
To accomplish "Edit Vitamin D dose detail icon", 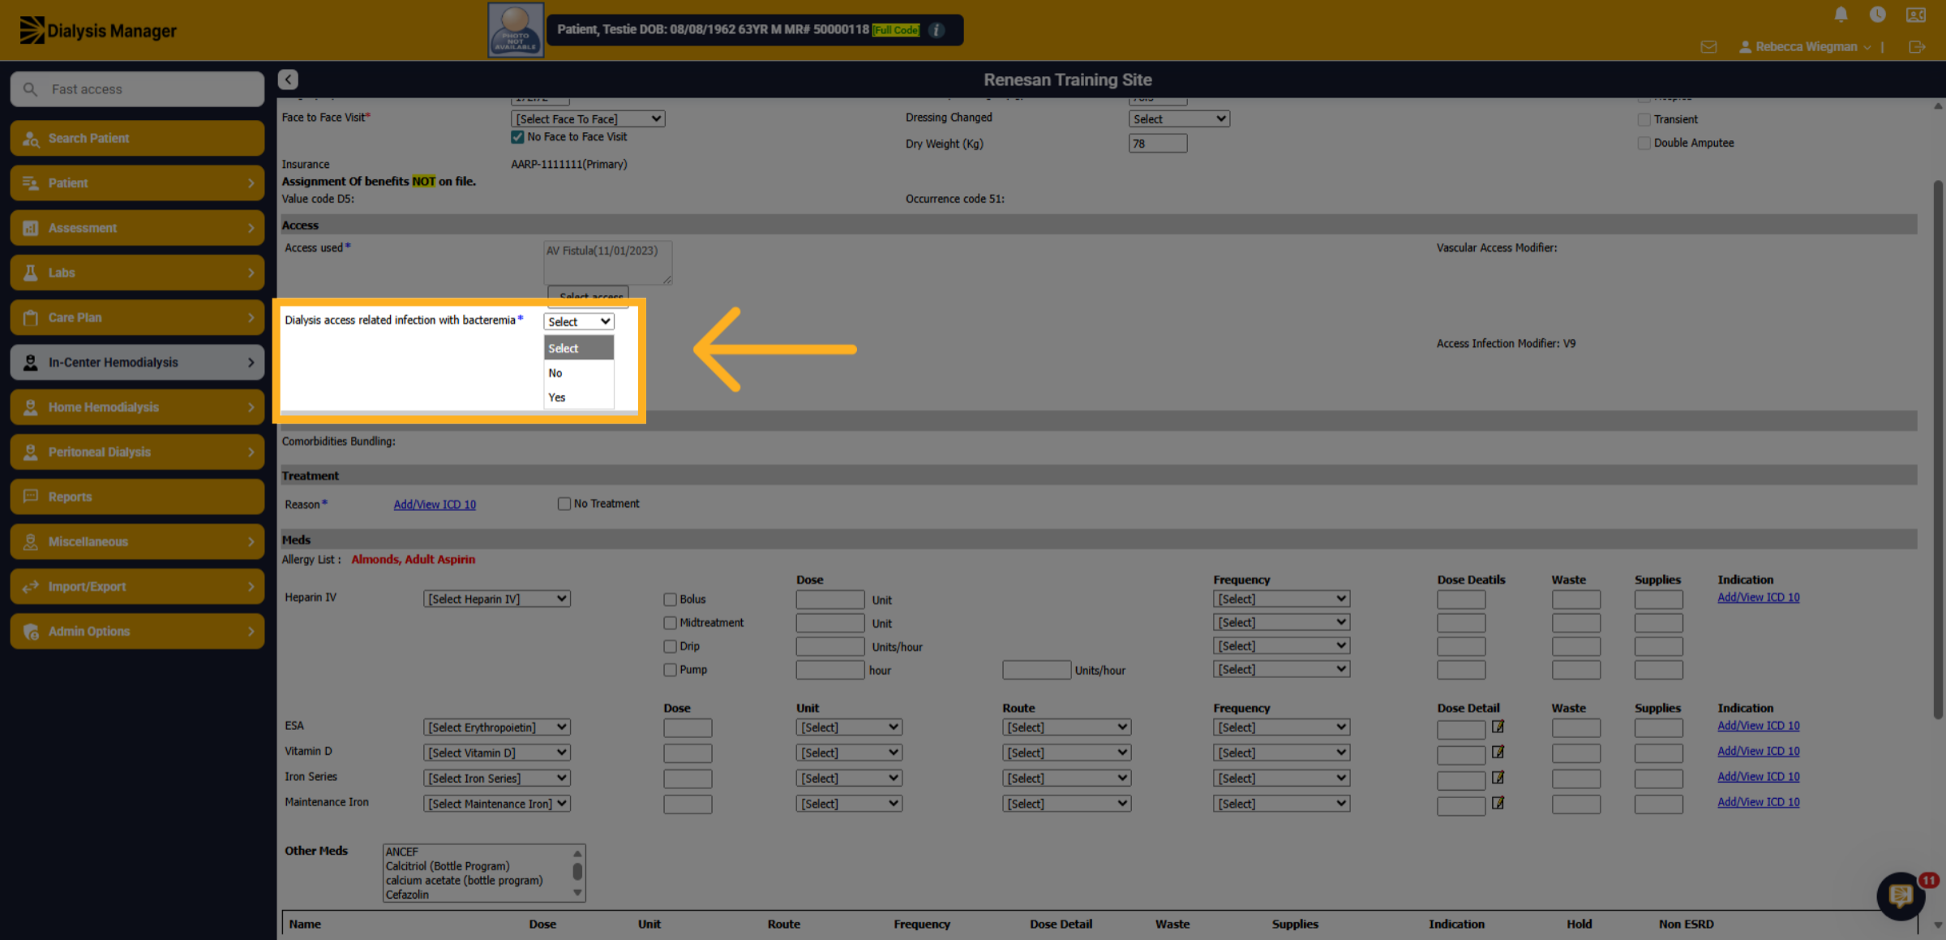I will (1498, 752).
